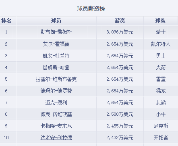Viewport: 178px width, 146px height.
Task: Select salary 2,500万美元
Action: 120,114
